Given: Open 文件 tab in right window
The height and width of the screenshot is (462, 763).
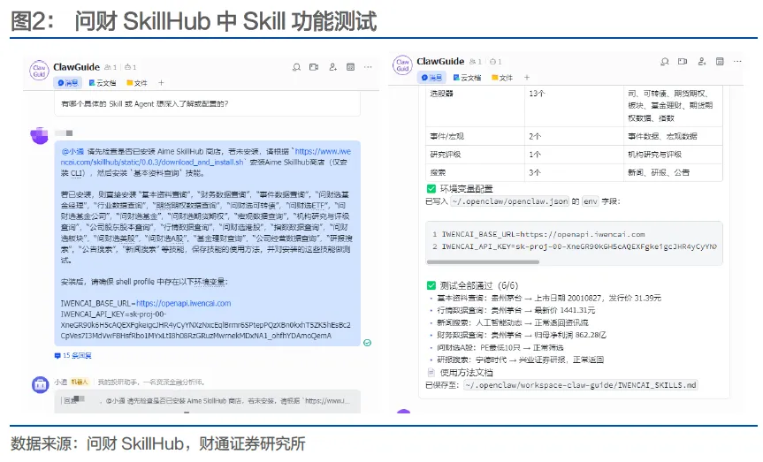Looking at the screenshot, I should pyautogui.click(x=502, y=78).
